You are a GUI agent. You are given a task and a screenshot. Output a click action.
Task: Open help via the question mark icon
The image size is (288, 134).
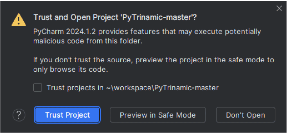pos(19,115)
